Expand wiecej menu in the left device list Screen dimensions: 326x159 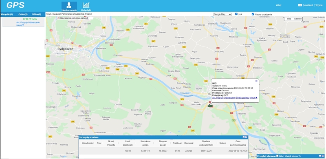tap(20, 25)
